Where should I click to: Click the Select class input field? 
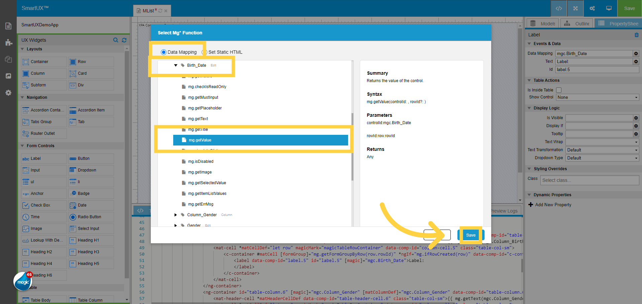[590, 180]
